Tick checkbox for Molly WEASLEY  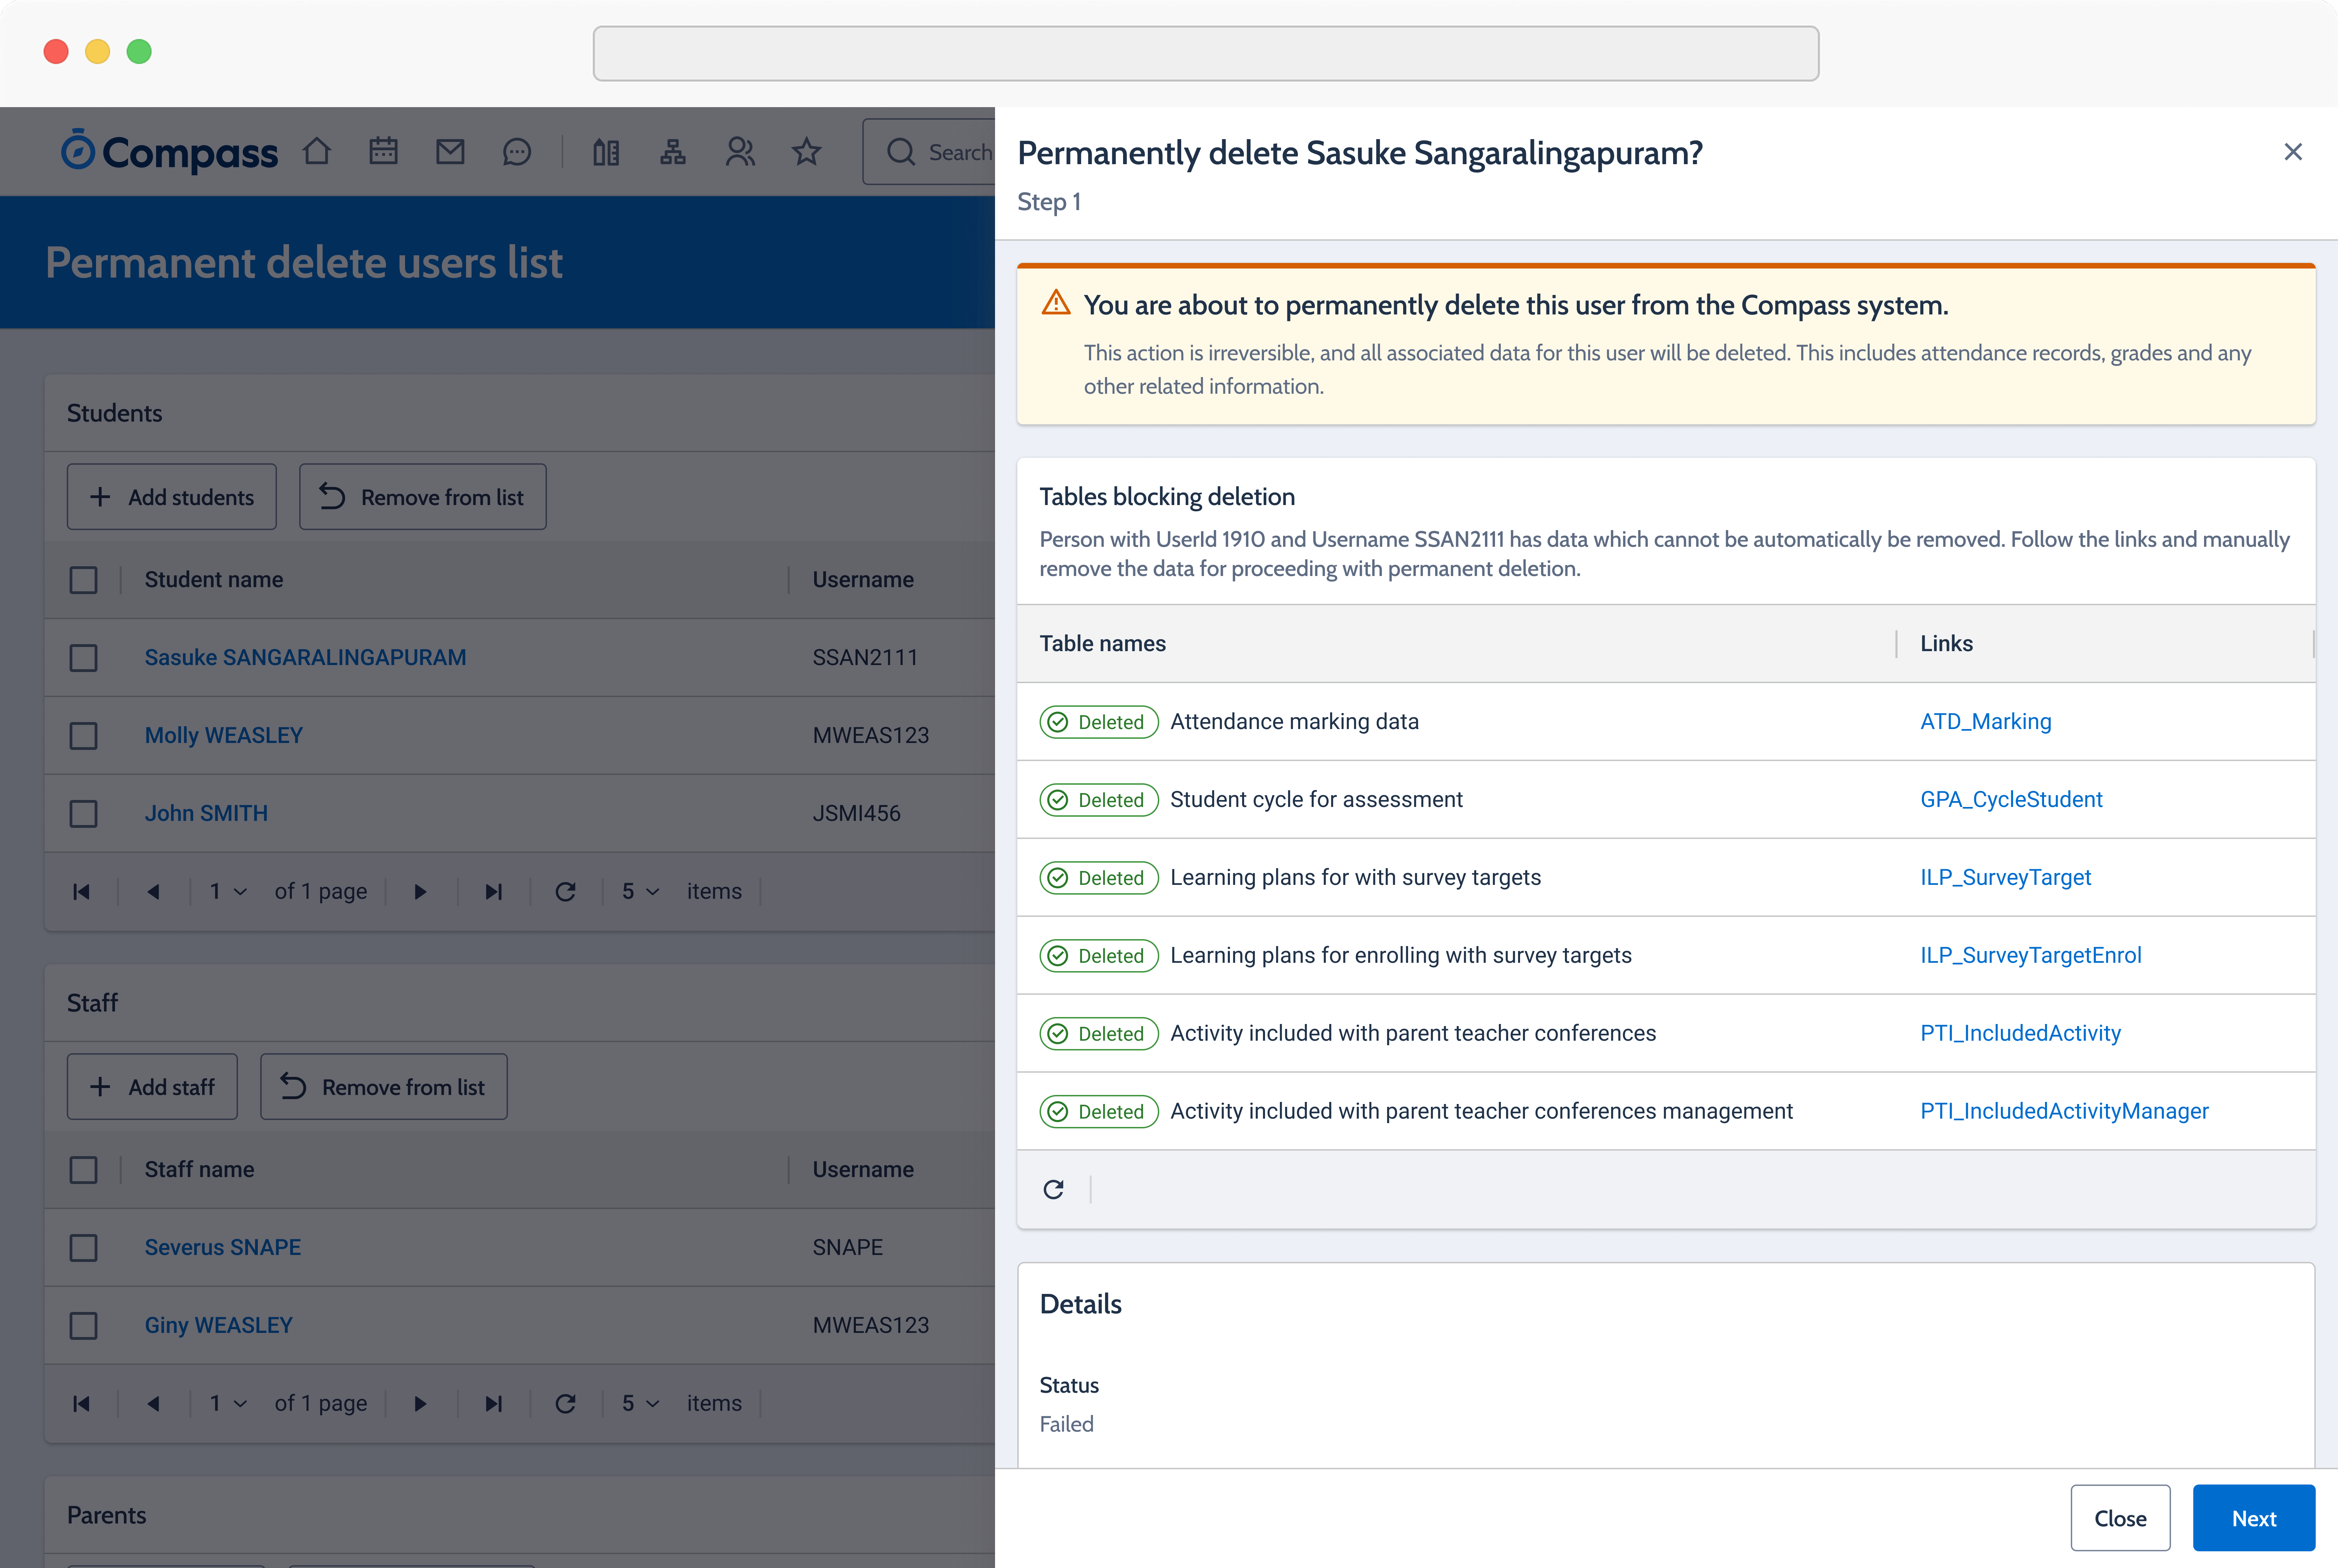(x=83, y=736)
